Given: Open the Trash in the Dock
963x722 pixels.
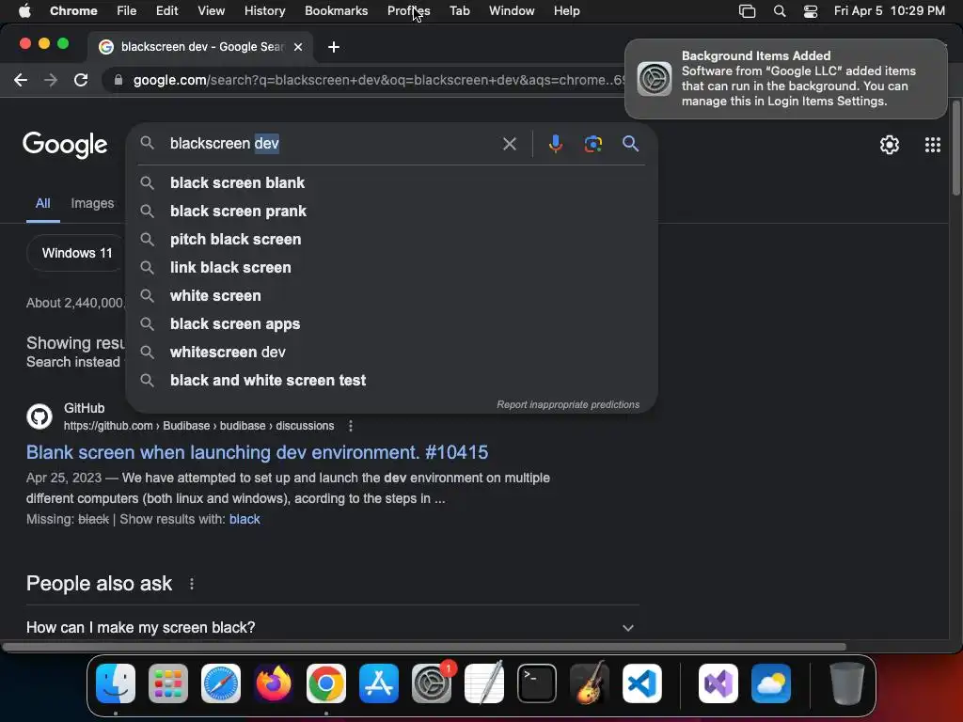Looking at the screenshot, I should coord(847,683).
